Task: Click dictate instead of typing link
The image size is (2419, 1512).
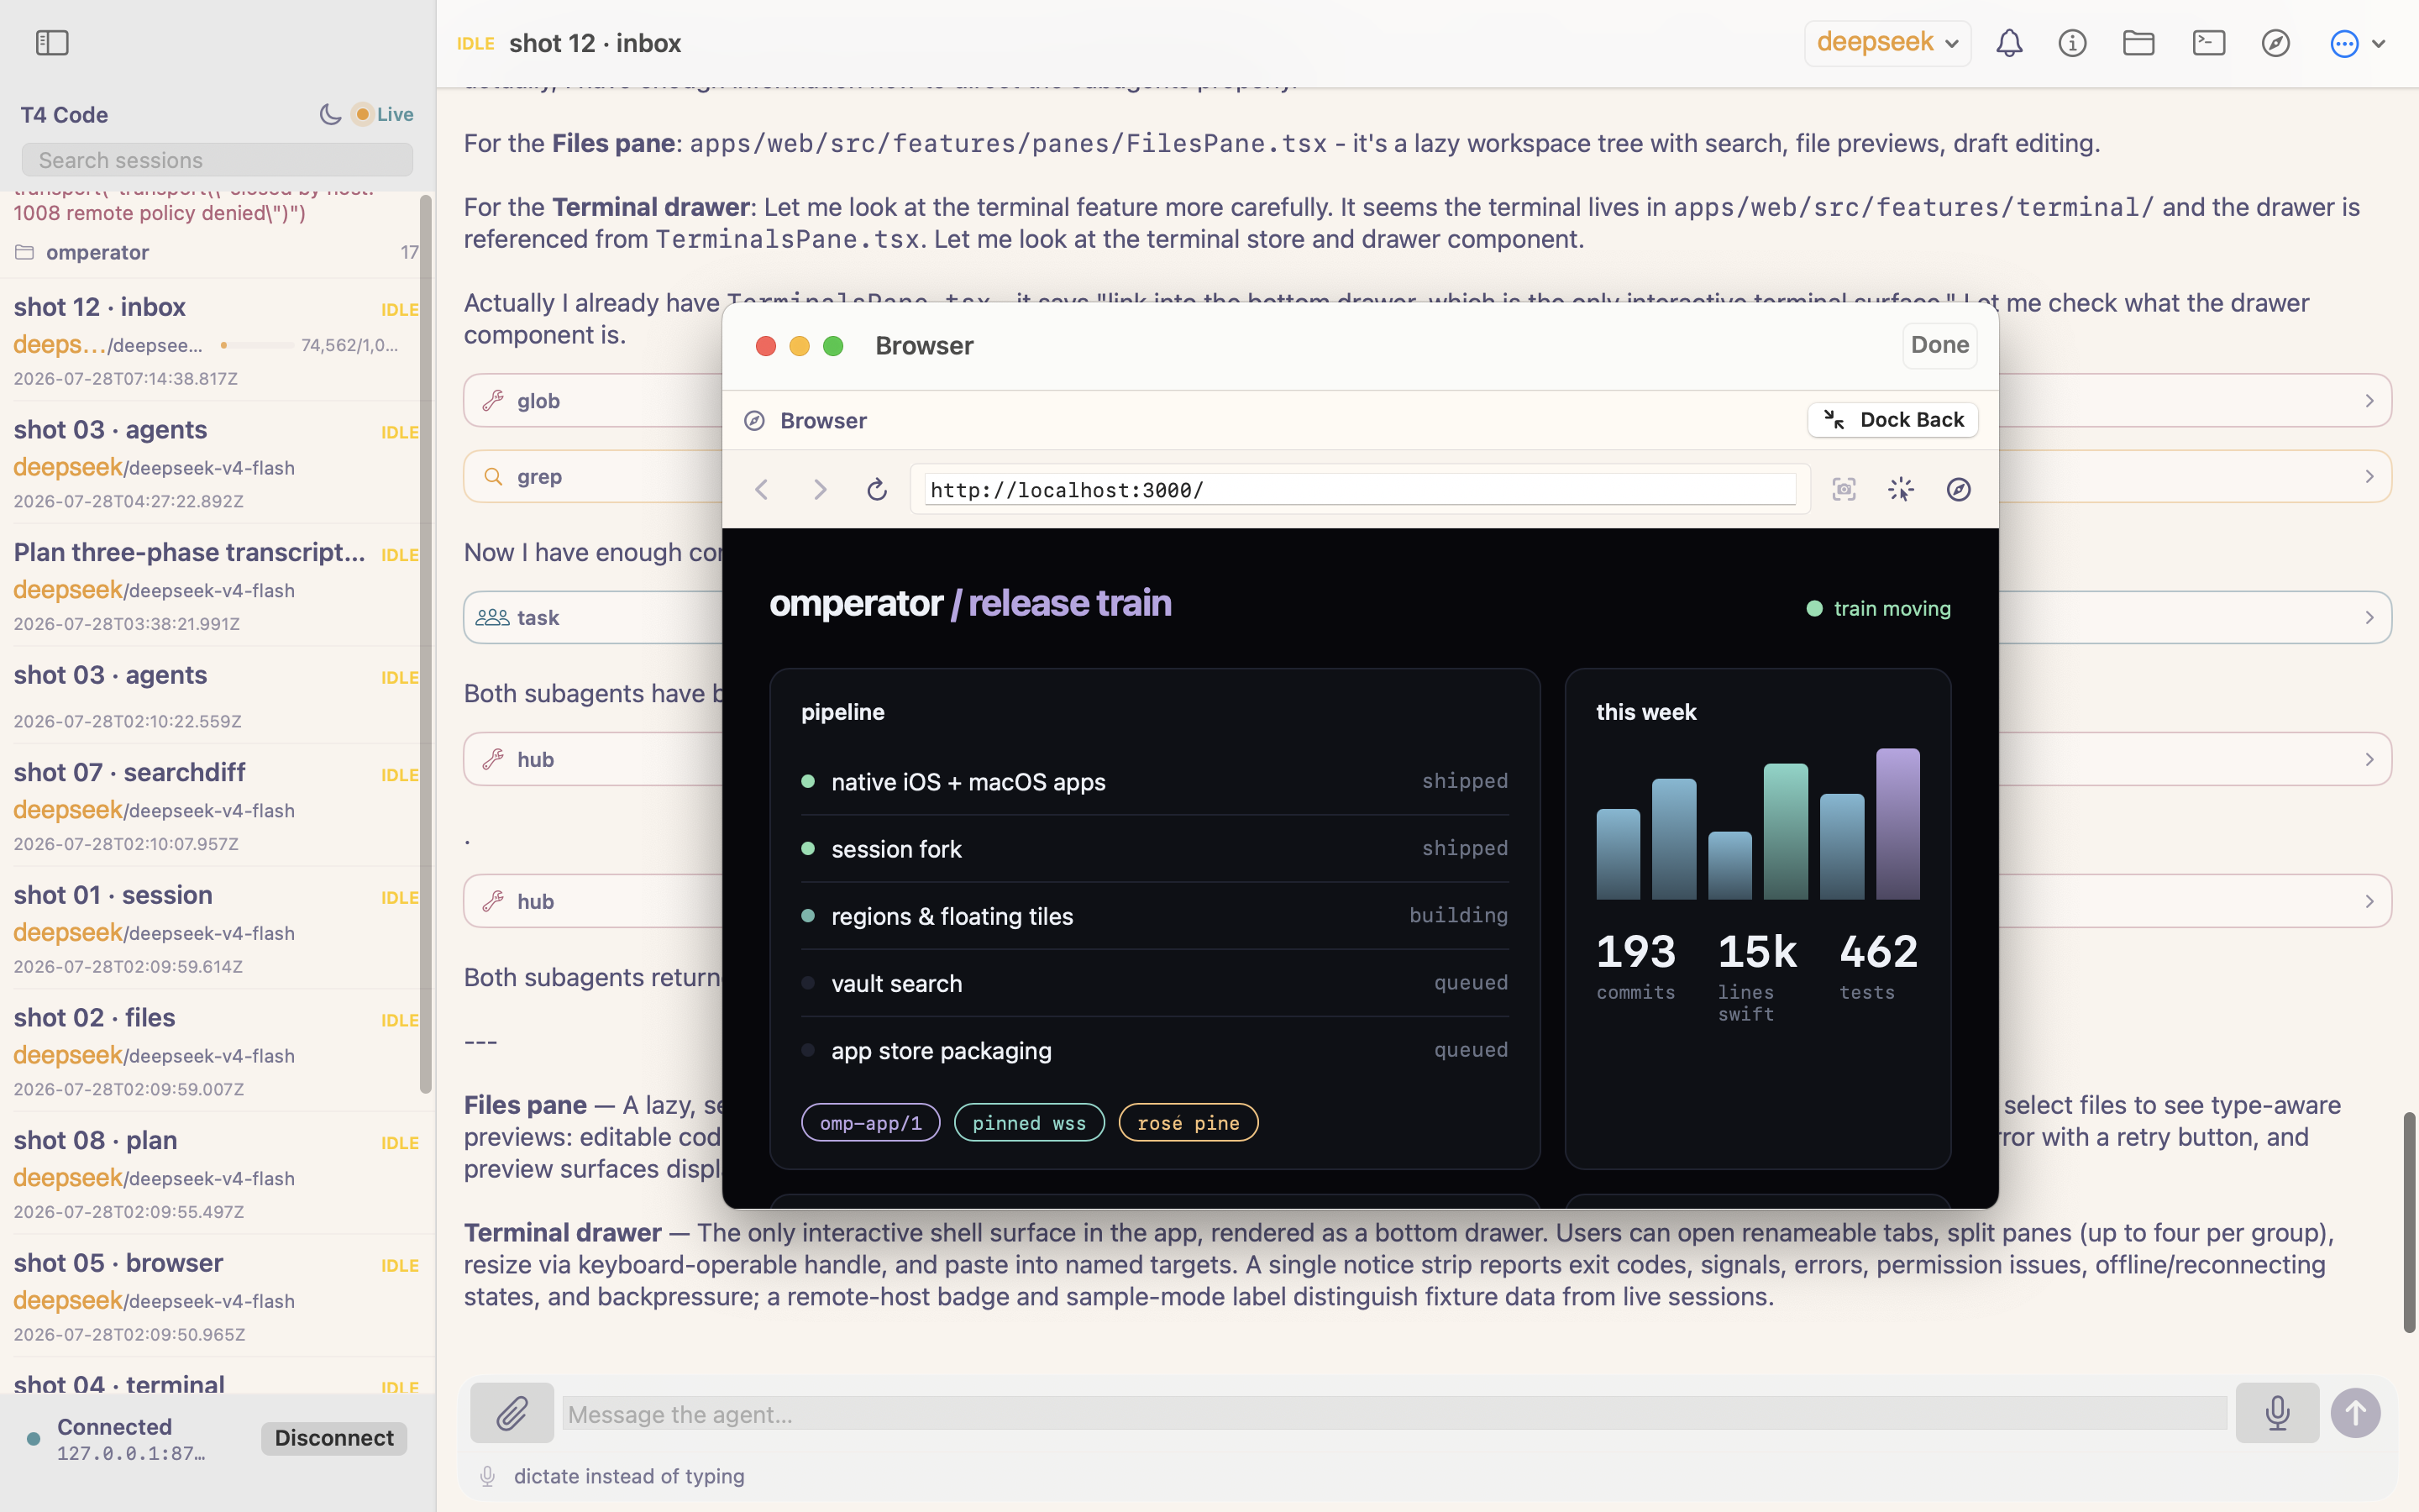Action: pos(629,1476)
